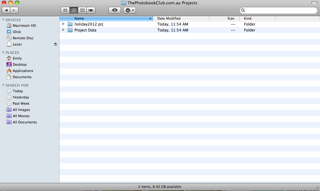Open the Lexar drive in sidebar
The image size is (320, 191).
[14, 44]
